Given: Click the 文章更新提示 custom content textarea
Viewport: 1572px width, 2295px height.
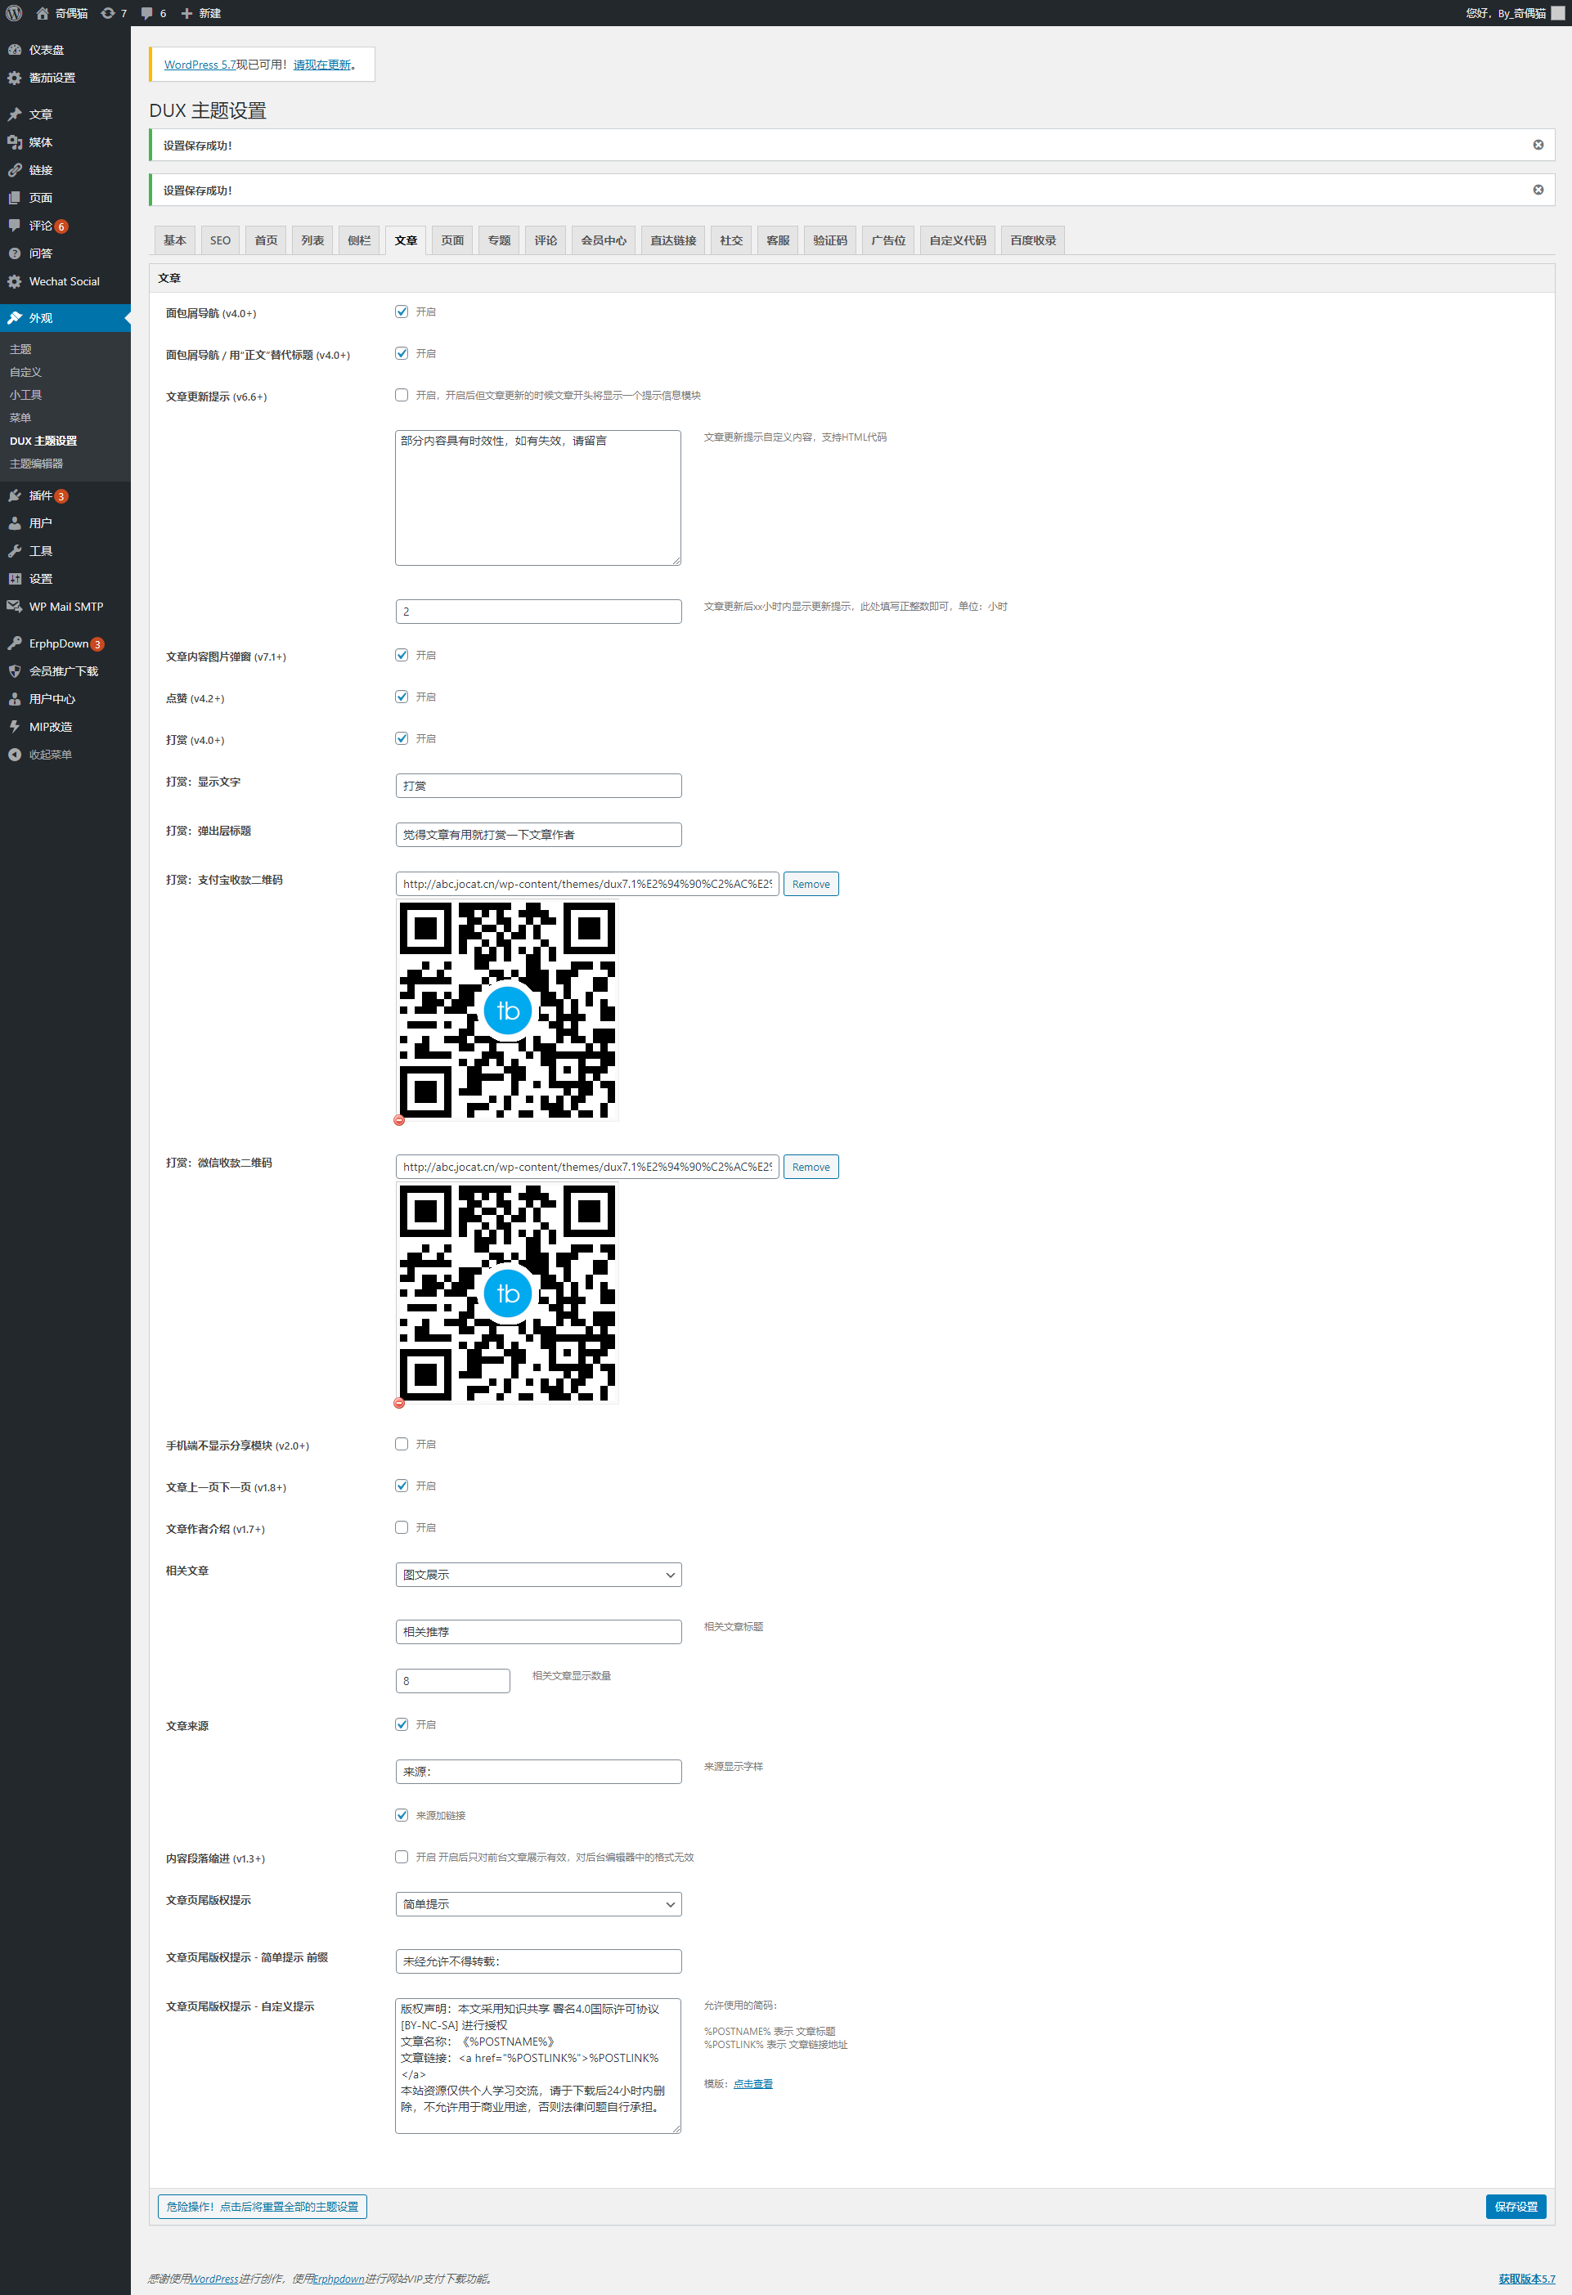Looking at the screenshot, I should click(x=538, y=498).
